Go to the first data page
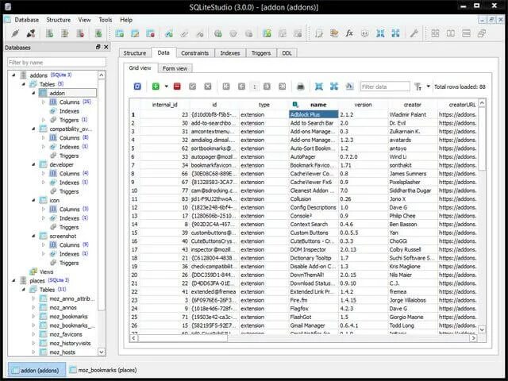Screen dimensions: 508x381 pyautogui.click(x=226, y=87)
